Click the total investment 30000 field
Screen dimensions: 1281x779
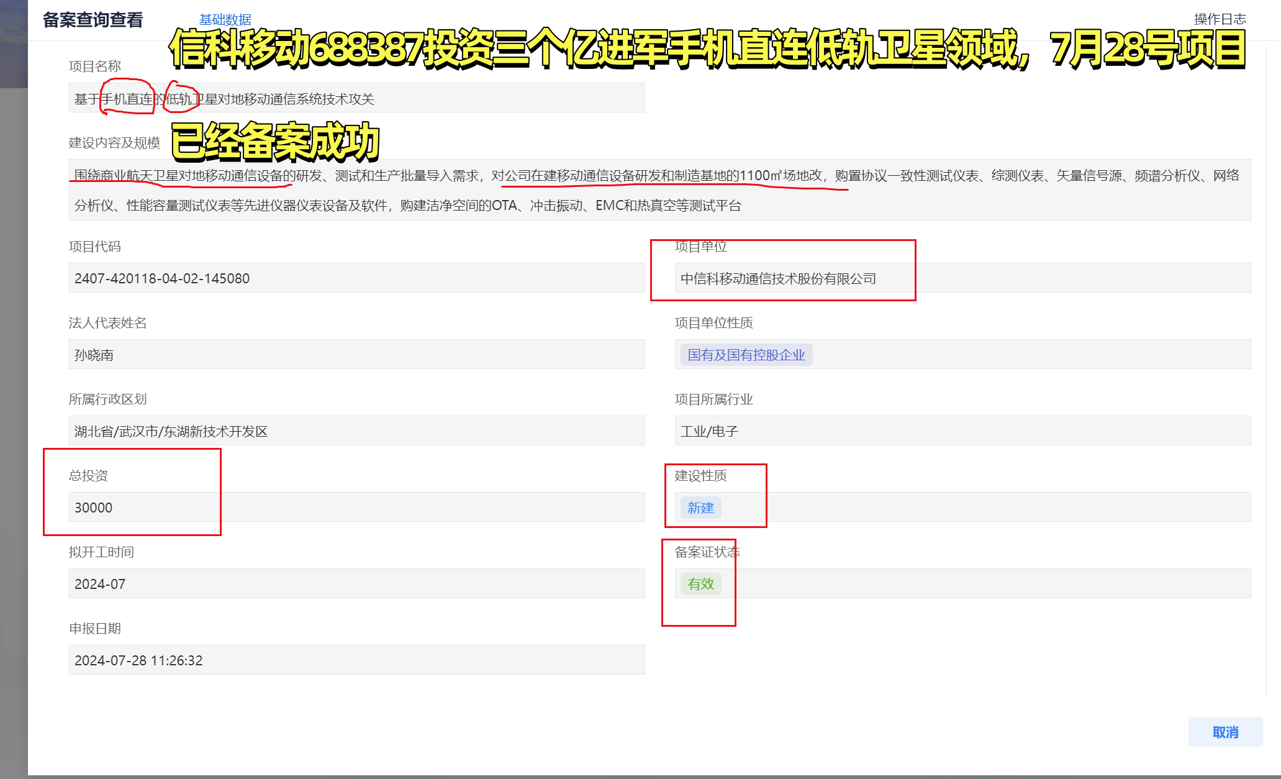pos(356,507)
